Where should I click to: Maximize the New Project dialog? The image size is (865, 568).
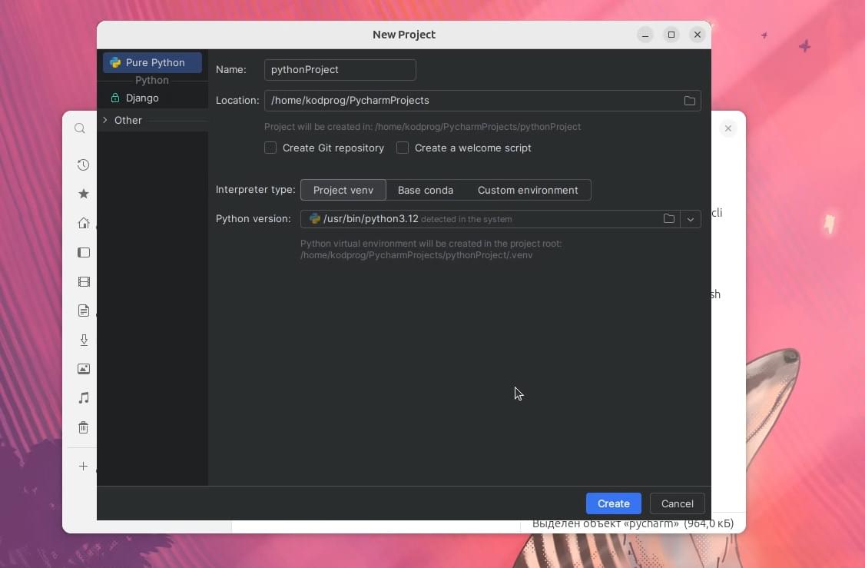[671, 35]
